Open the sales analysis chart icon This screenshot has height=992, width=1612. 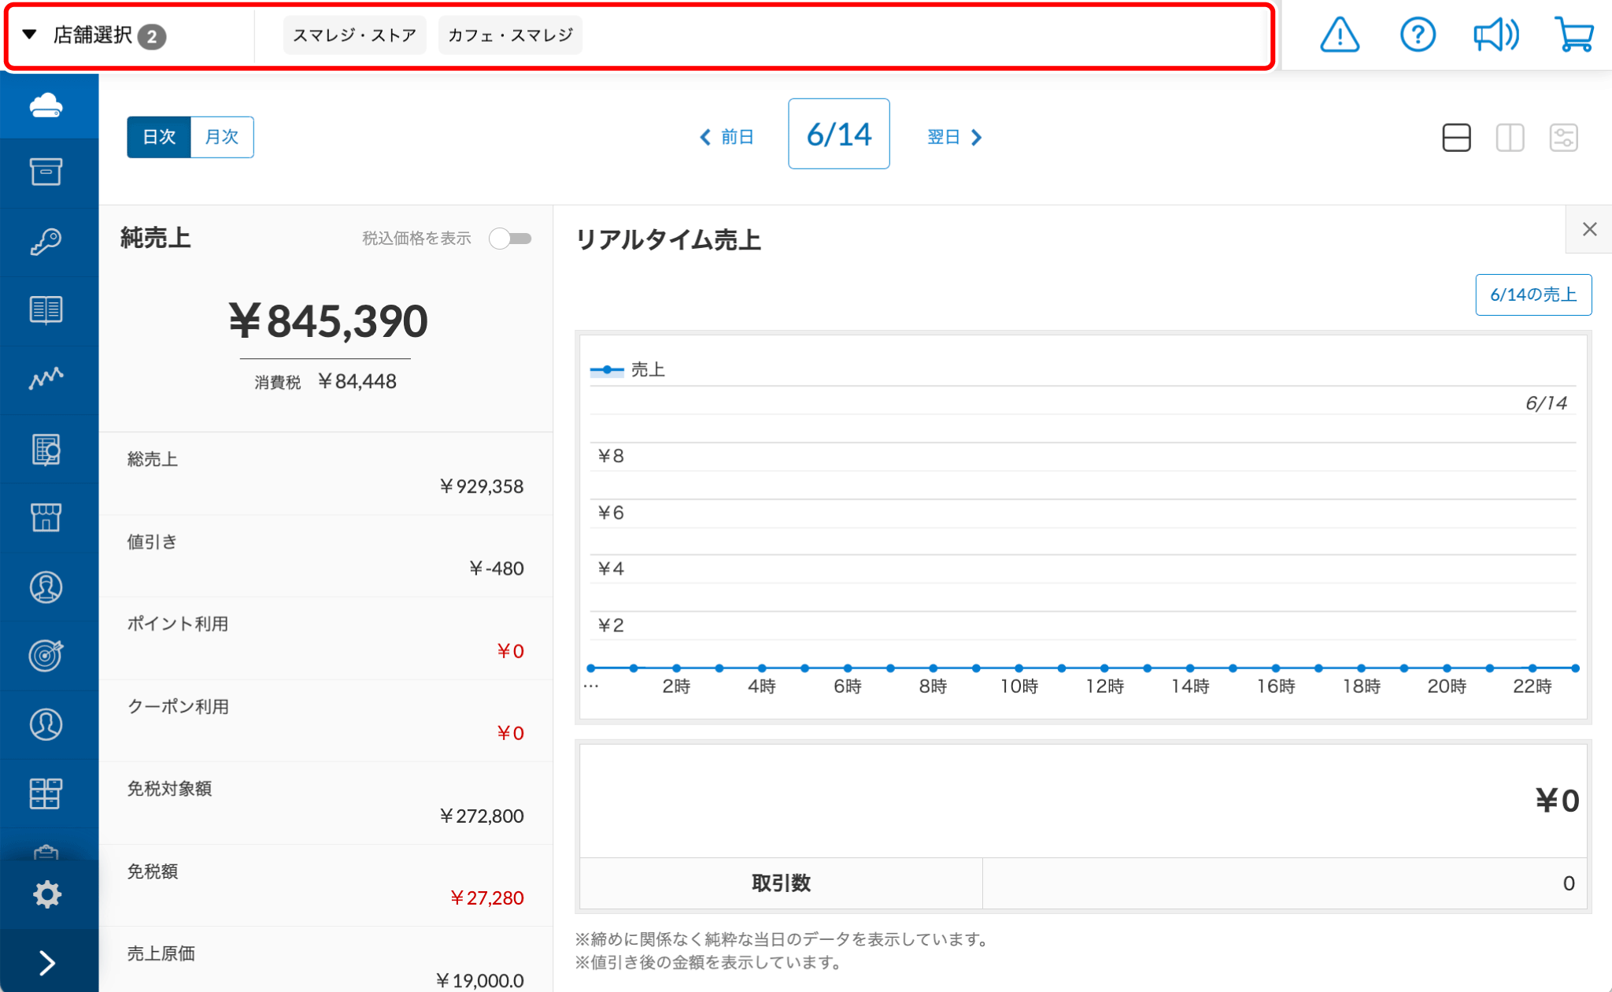coord(46,379)
